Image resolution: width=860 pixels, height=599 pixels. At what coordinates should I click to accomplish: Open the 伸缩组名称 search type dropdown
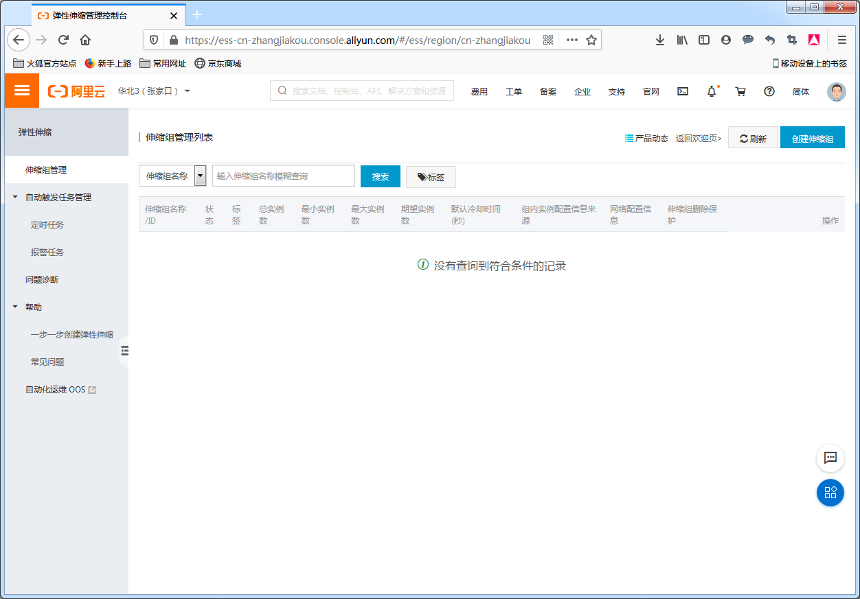pos(200,176)
